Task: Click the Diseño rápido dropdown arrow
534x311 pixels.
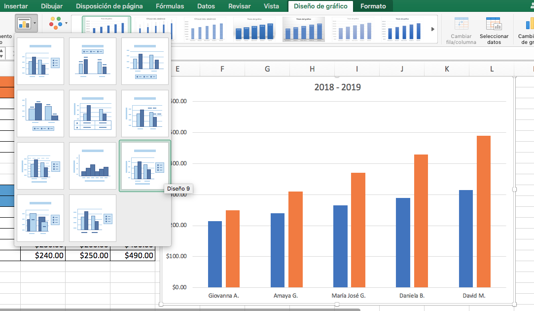Action: point(35,23)
